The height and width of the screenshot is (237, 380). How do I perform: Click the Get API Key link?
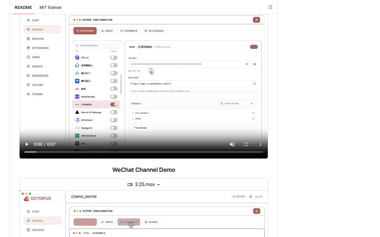[x=134, y=71]
